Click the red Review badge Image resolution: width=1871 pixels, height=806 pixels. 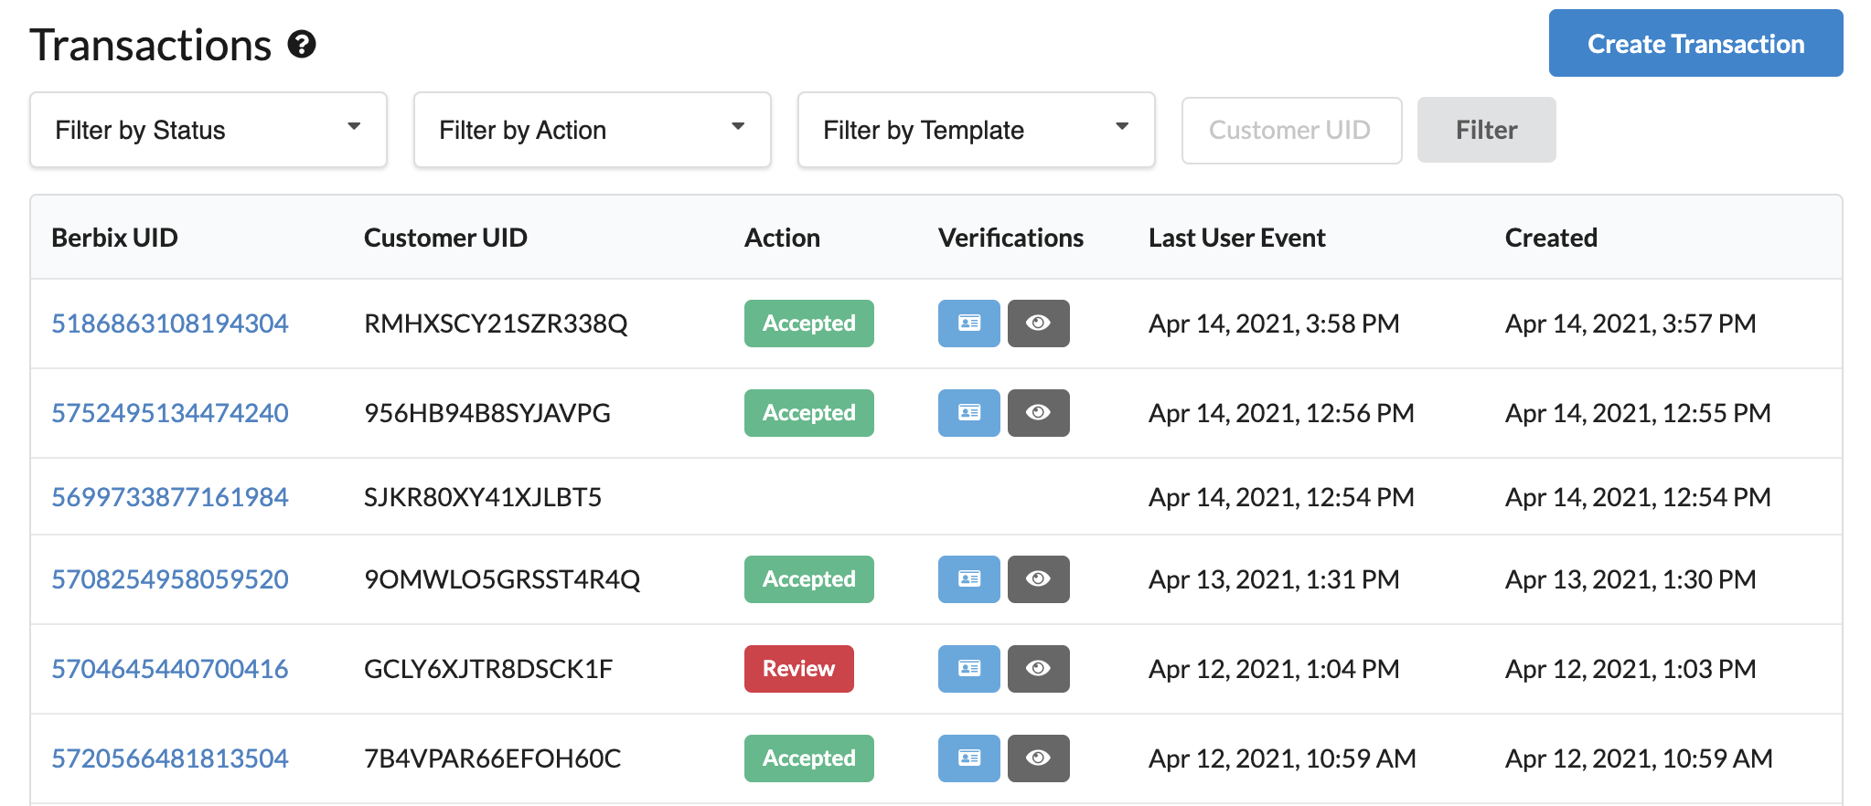[798, 669]
